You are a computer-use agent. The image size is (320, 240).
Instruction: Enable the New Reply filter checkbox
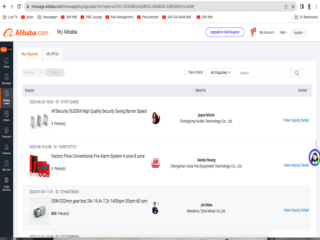pos(186,72)
